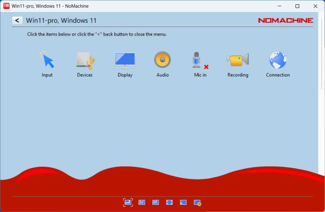Open the Audio speaker settings
This screenshot has height=212, width=325.
[162, 64]
